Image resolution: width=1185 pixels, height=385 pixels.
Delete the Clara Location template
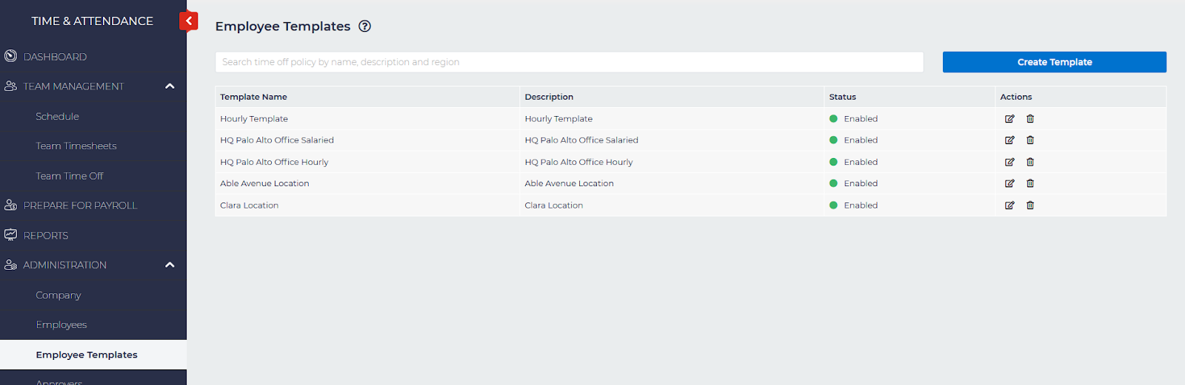(1030, 205)
